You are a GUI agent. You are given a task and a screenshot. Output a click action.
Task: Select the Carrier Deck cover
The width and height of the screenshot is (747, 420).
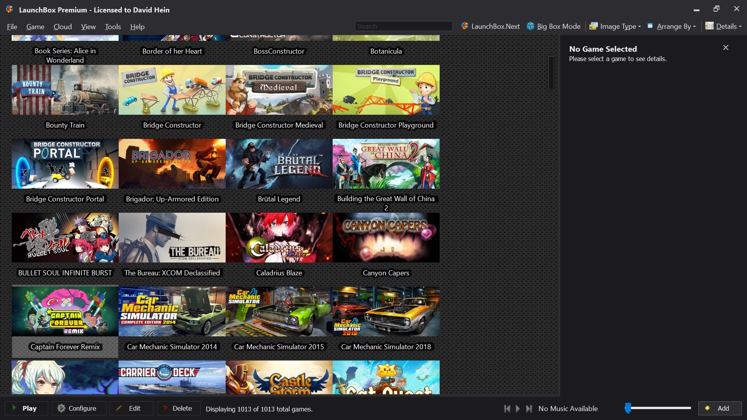coord(172,377)
